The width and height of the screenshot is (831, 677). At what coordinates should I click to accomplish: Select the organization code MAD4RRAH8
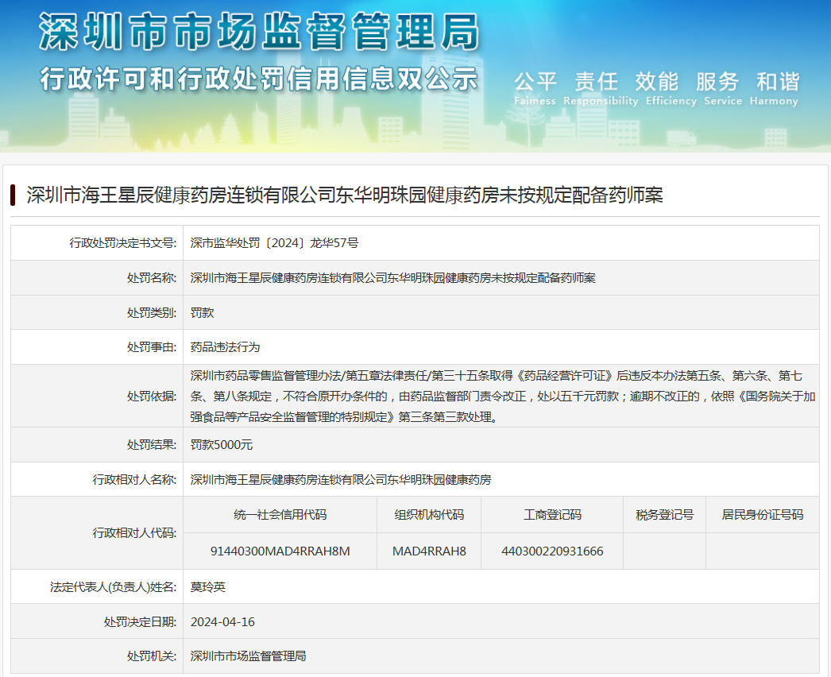[x=429, y=551]
